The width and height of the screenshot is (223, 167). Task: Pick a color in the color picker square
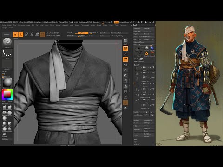pyautogui.click(x=7, y=95)
